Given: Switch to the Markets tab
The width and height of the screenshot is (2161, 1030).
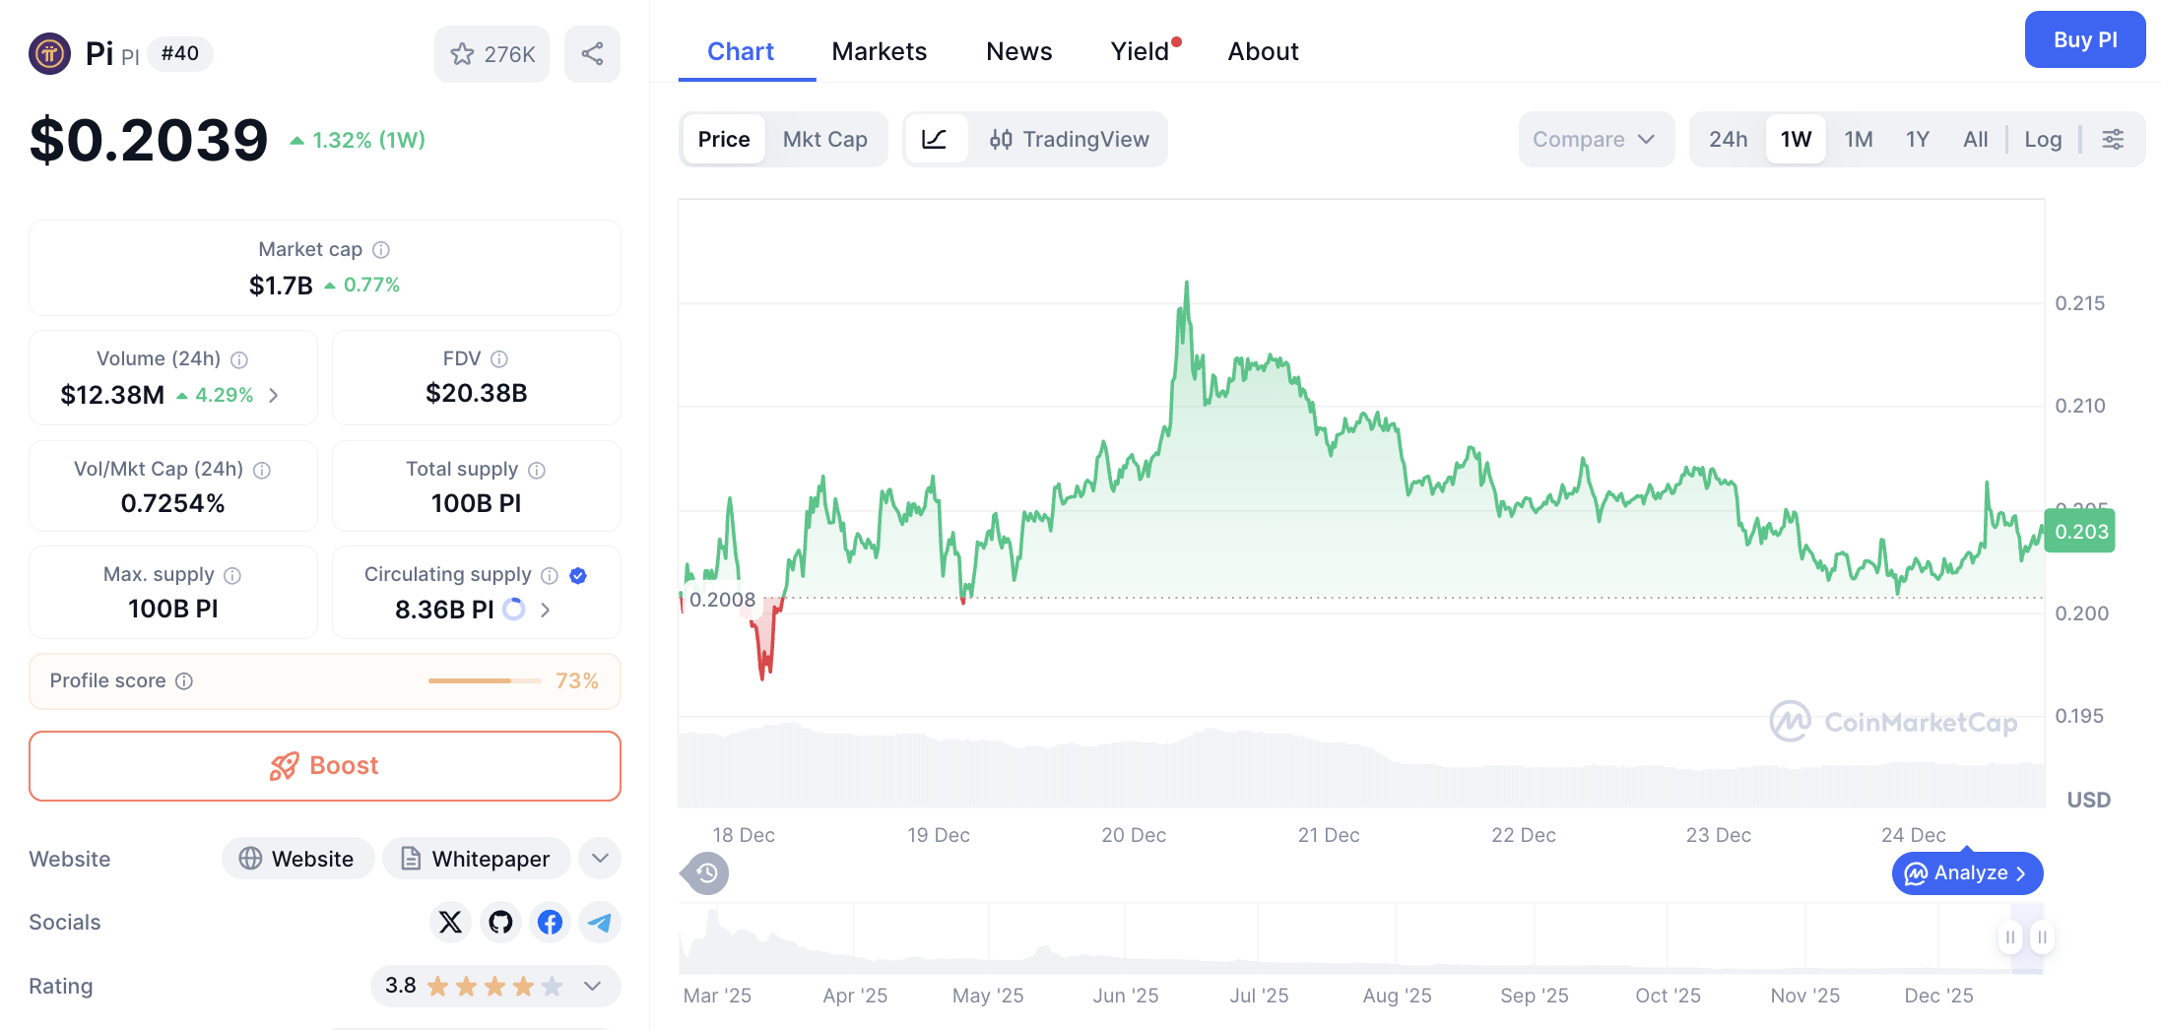Looking at the screenshot, I should click(880, 50).
